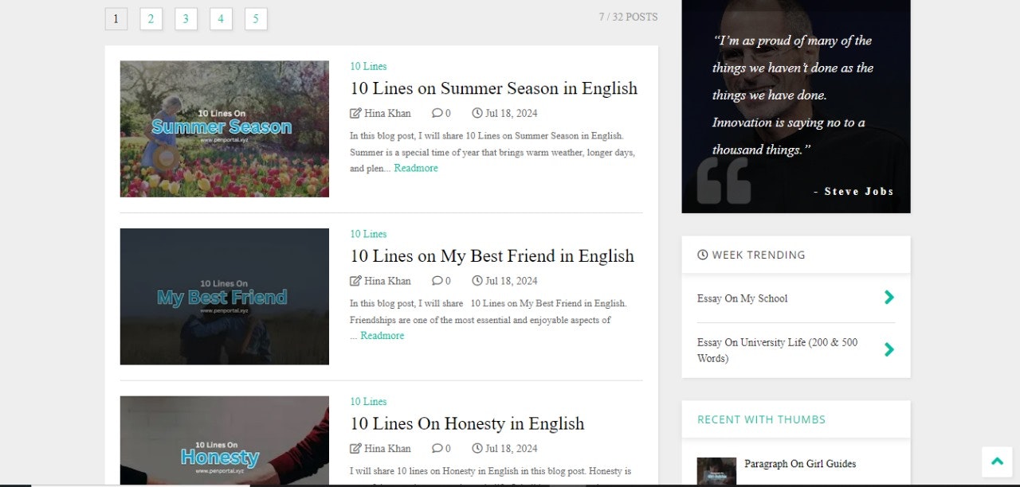Click date Jul 18, 2024 on the Summer Season post
The height and width of the screenshot is (487, 1020).
[x=512, y=113]
